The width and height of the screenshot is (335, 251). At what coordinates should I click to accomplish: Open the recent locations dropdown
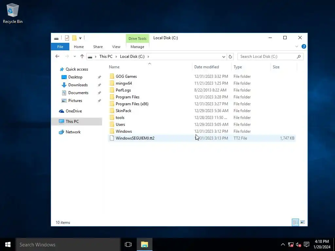click(75, 57)
